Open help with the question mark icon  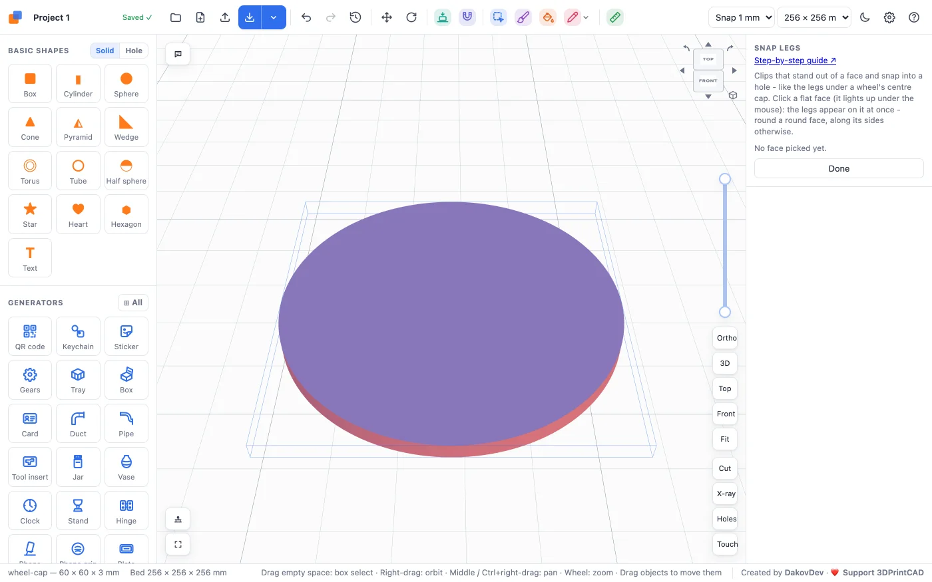[x=914, y=17]
